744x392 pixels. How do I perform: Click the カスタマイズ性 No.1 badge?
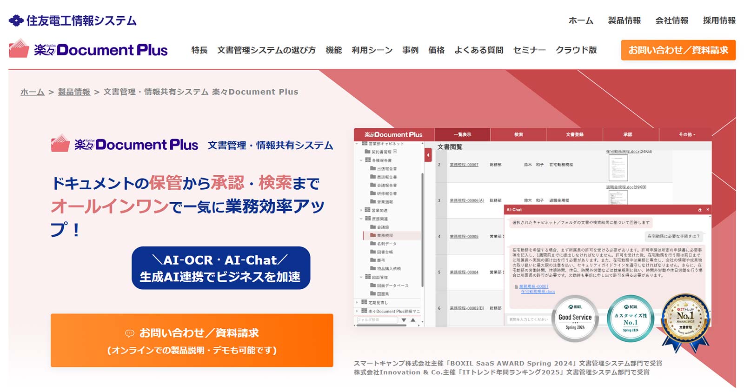click(631, 319)
